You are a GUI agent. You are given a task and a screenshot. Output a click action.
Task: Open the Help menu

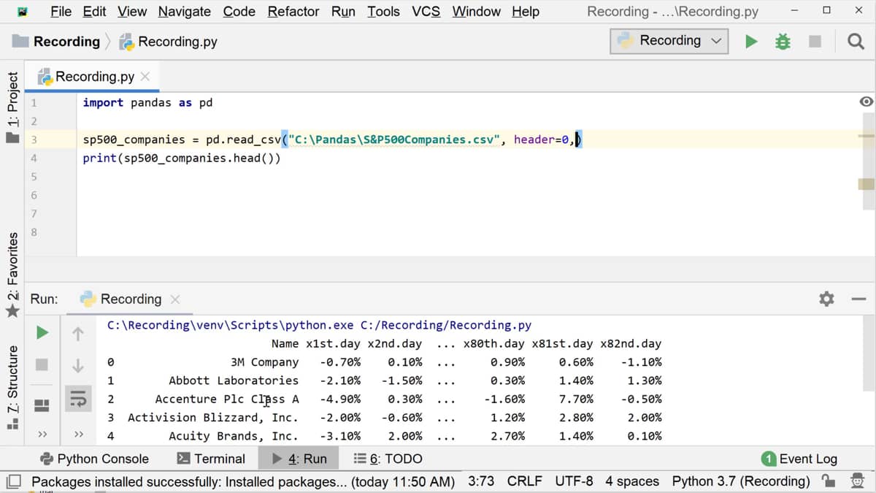[x=526, y=12]
